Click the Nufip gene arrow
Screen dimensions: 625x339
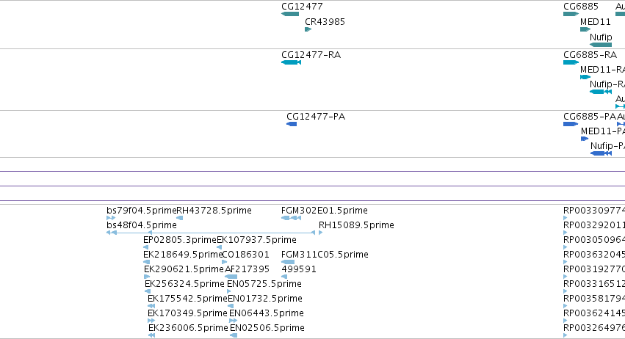(601, 45)
